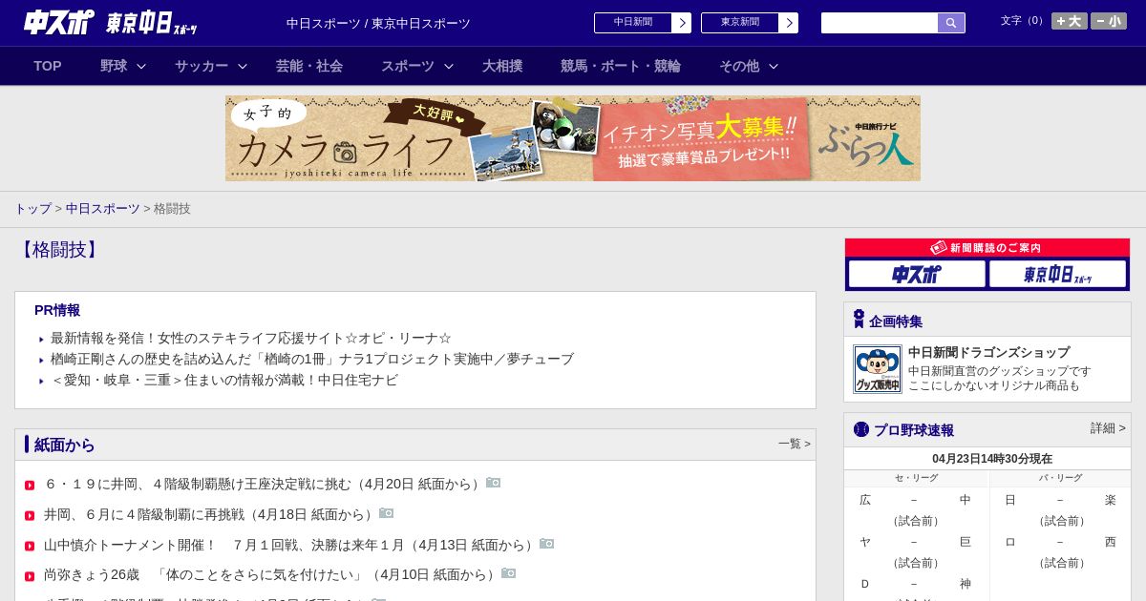Open the ドラゴンズ グッズ販売中 thumbnail

(x=878, y=369)
